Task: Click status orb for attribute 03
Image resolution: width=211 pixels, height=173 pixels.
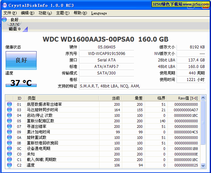Action: [x=9, y=110]
